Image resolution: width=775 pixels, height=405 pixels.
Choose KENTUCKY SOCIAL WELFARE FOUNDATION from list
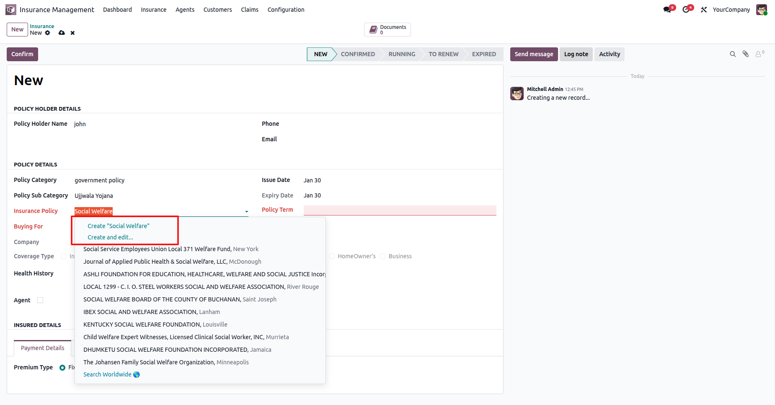tap(155, 325)
